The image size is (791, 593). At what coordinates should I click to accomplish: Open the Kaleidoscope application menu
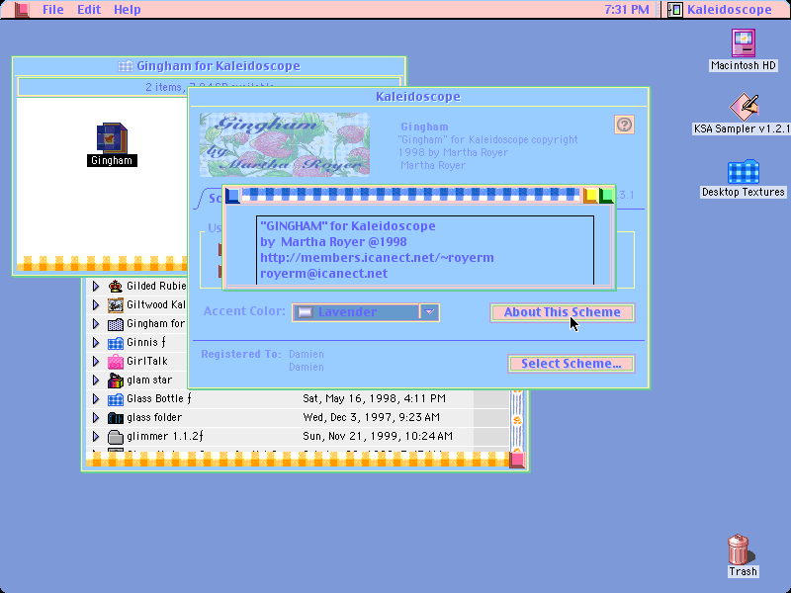pos(720,10)
